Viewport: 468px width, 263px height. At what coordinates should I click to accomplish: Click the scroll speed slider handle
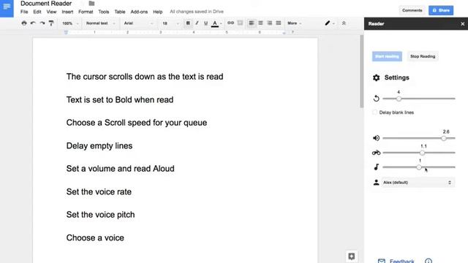click(x=399, y=99)
